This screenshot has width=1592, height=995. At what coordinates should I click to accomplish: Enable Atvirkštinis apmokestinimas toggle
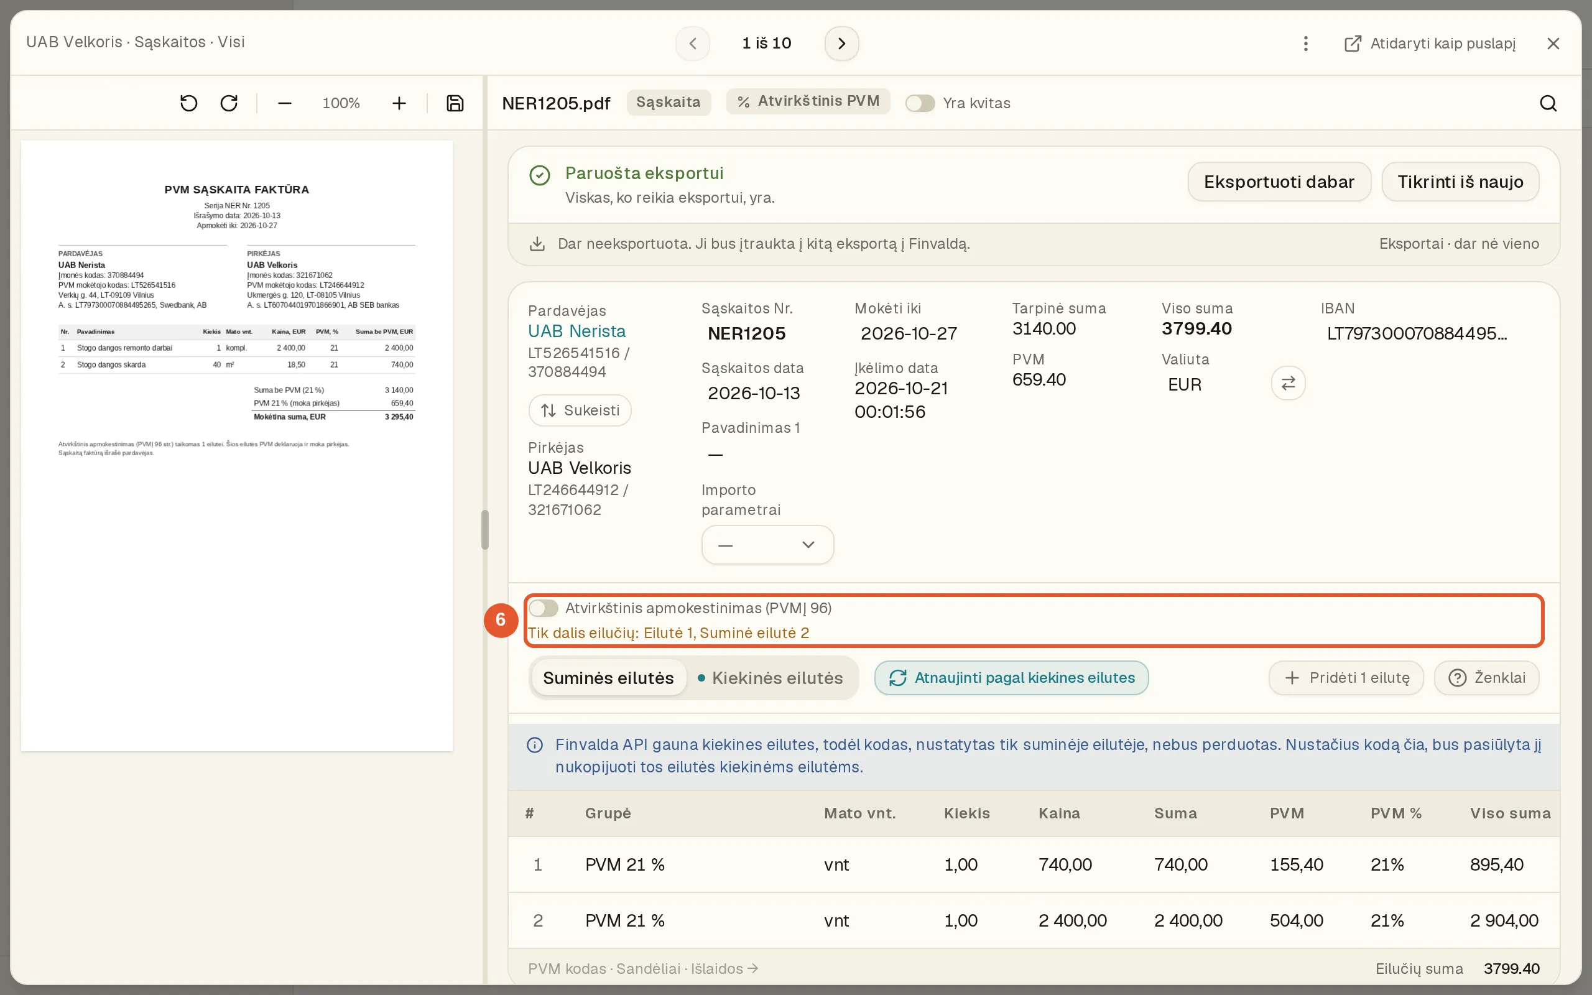[544, 608]
